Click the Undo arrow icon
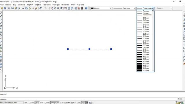Image resolution: width=185 pixels, height=104 pixels. pos(40,8)
